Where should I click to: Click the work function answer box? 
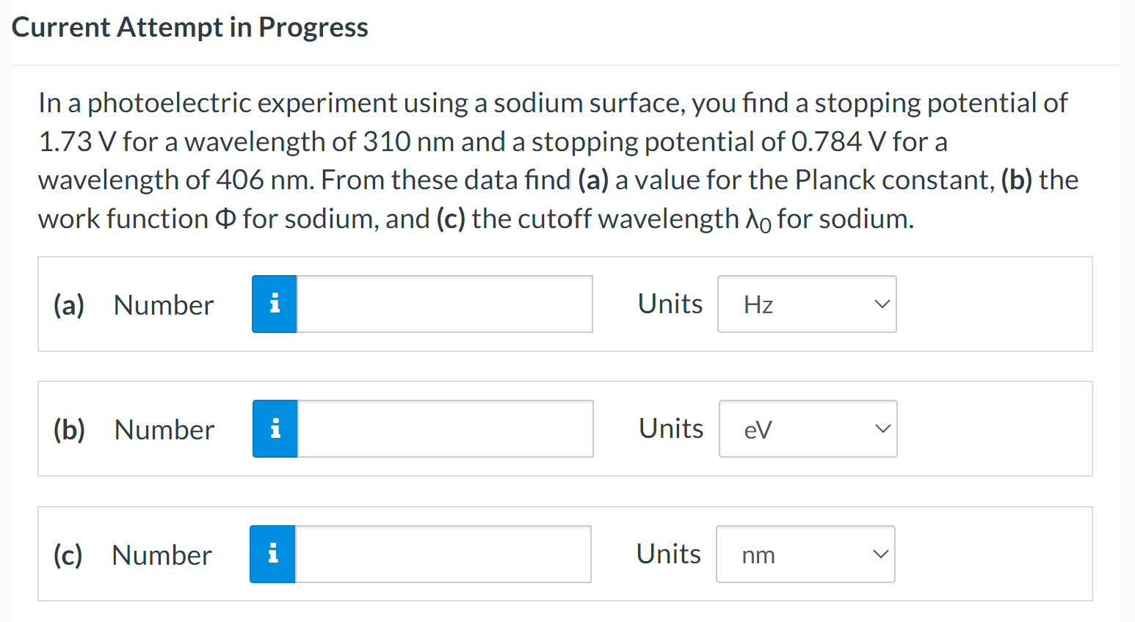click(446, 428)
